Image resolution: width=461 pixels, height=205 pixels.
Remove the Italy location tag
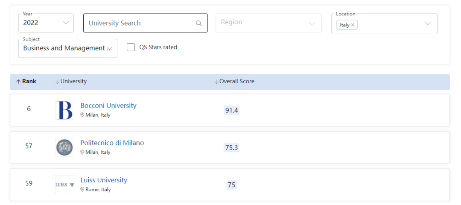[353, 25]
